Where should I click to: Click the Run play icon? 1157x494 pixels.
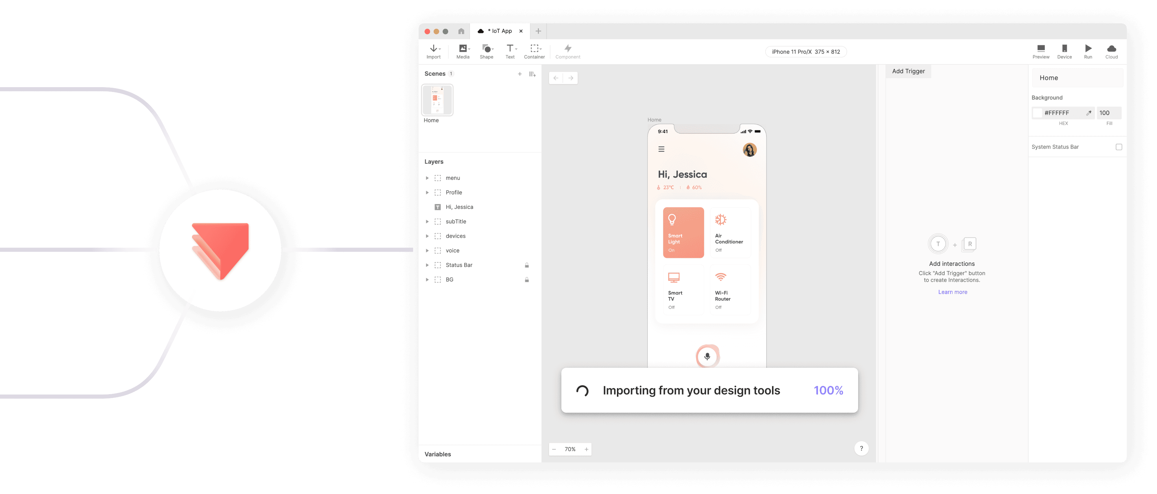(x=1088, y=48)
